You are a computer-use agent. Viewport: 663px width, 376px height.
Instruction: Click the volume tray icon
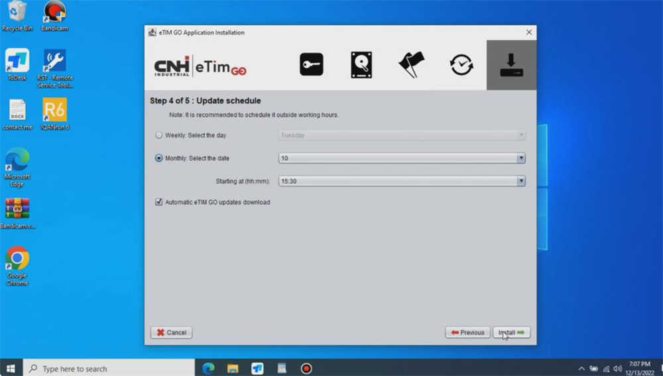point(618,369)
